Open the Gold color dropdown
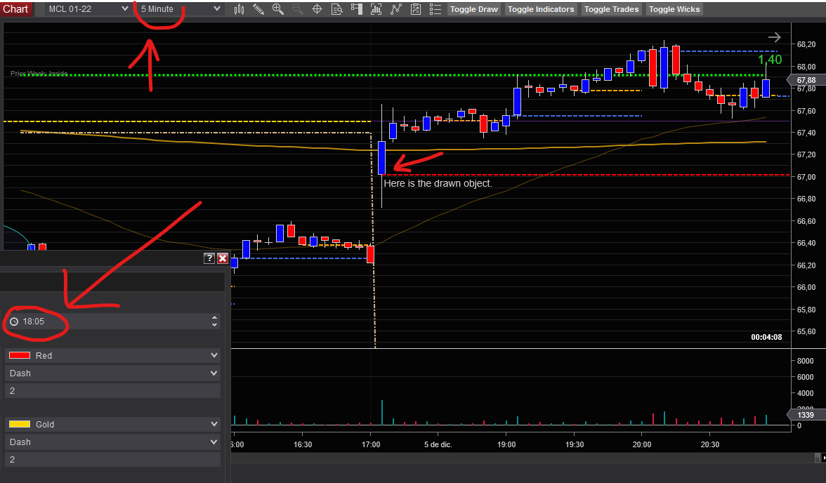The height and width of the screenshot is (483, 826). pos(112,424)
